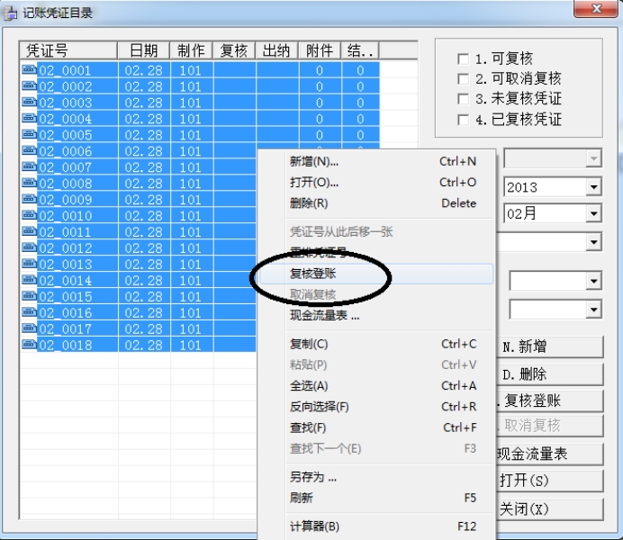Expand the first of the two narrow blank dropdowns
This screenshot has width=623, height=540.
(593, 281)
